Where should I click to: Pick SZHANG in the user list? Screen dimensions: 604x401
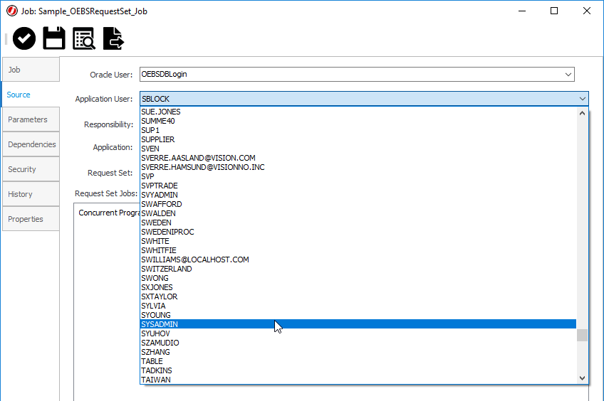(x=358, y=352)
